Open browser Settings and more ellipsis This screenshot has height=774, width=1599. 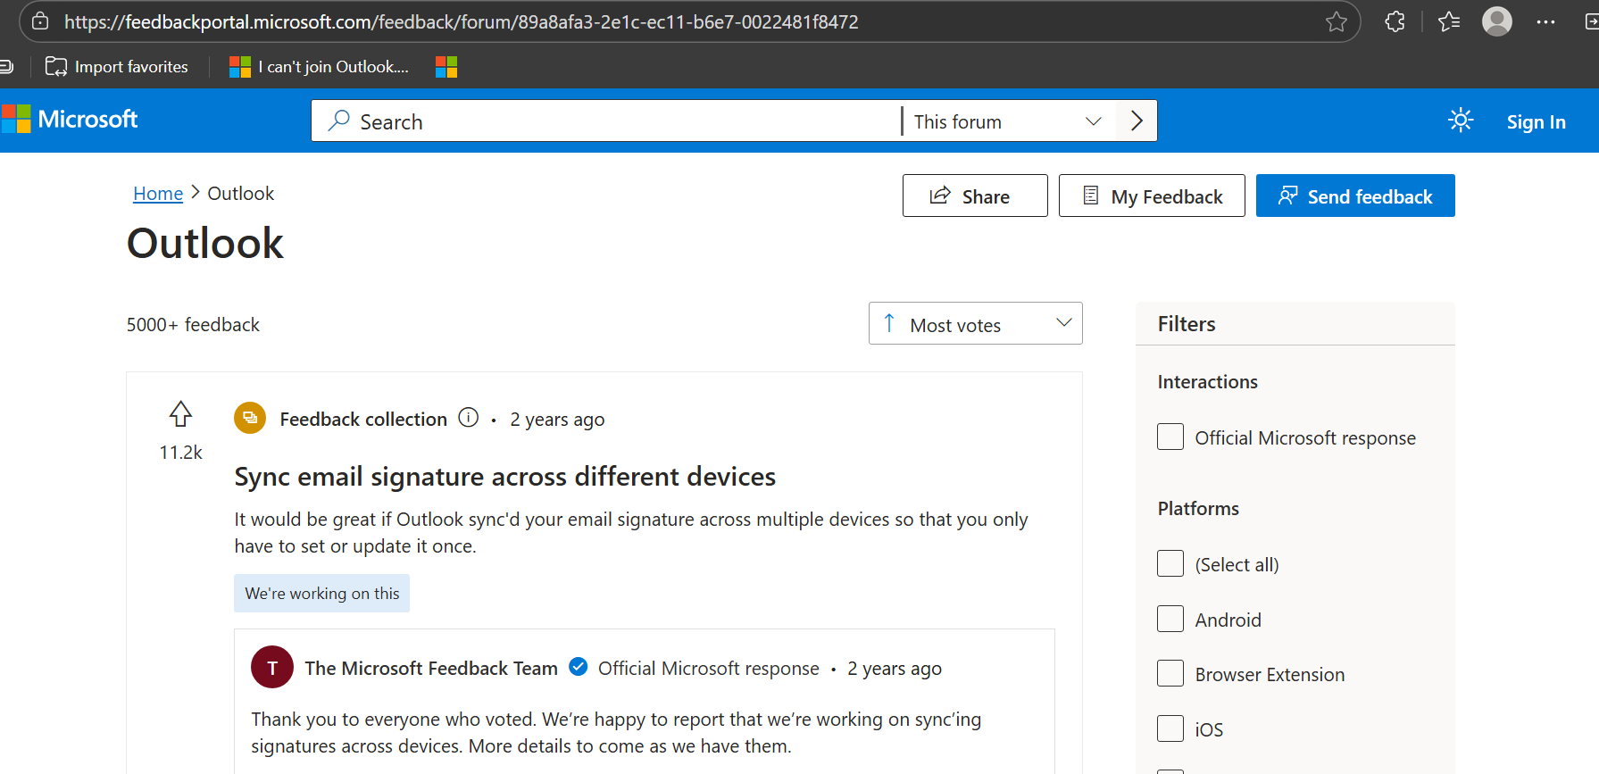(x=1545, y=22)
